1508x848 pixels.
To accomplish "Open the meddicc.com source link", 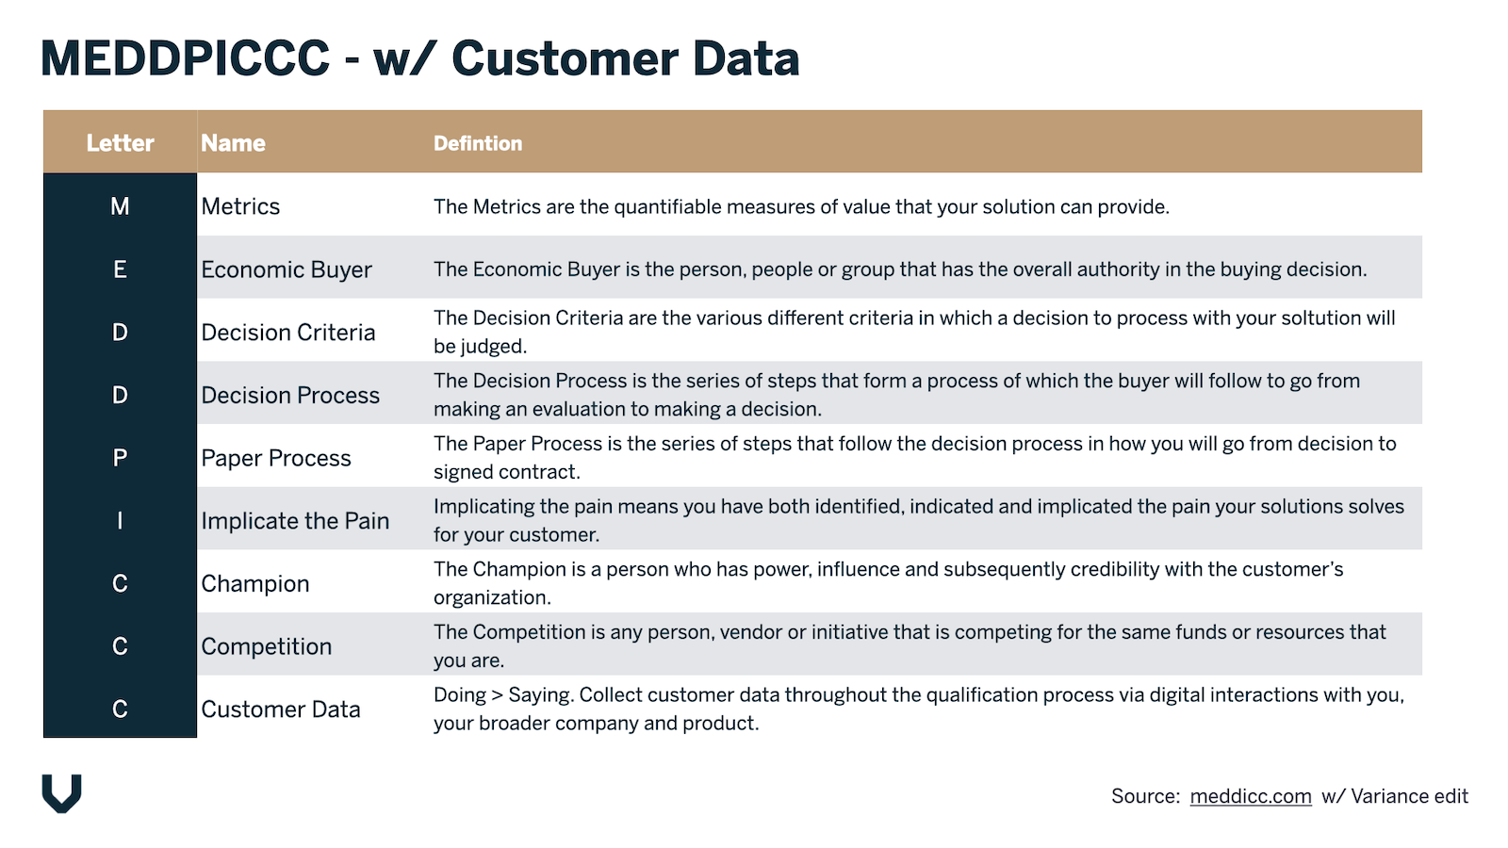I will (x=1250, y=796).
